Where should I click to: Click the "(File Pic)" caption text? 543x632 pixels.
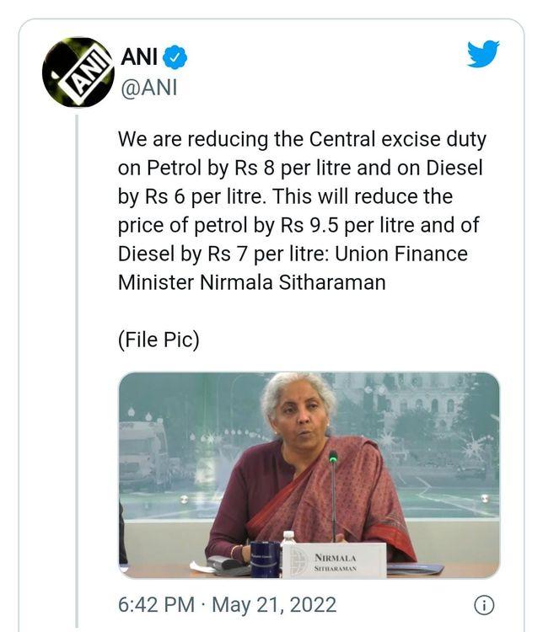coord(159,340)
